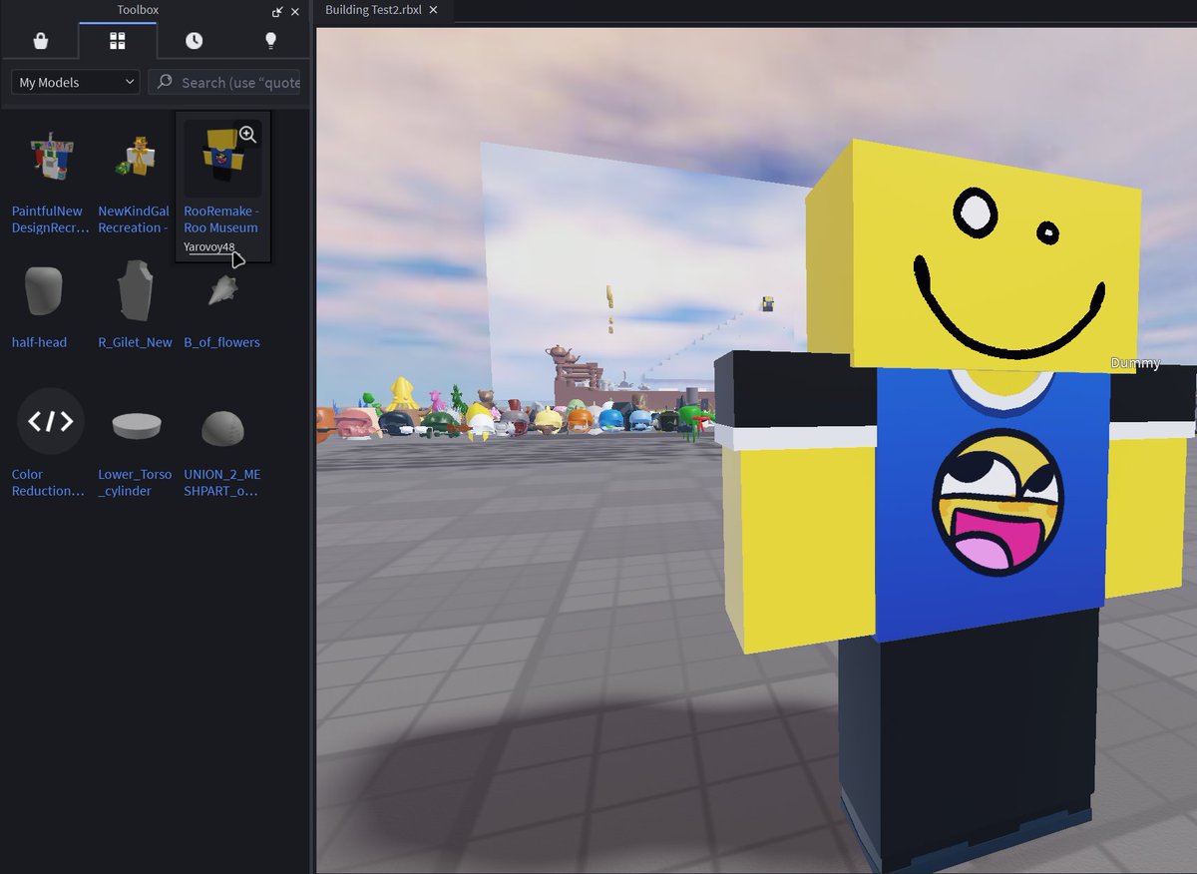Open the Recent clock tab
The height and width of the screenshot is (874, 1197).
[x=194, y=41]
